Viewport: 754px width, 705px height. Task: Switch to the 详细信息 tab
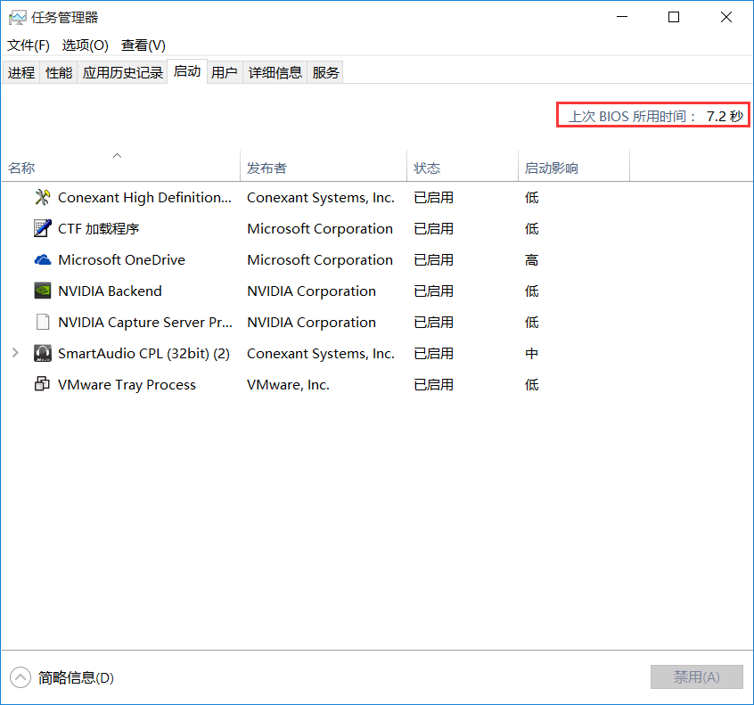point(275,72)
